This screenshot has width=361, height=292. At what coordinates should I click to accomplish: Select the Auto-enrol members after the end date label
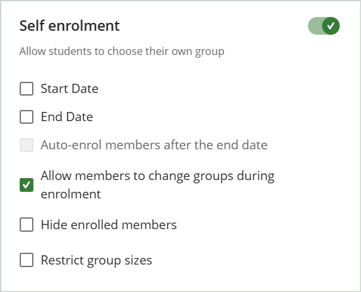pos(154,145)
